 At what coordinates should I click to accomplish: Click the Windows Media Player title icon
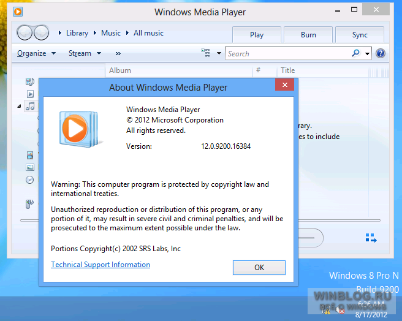[x=18, y=12]
